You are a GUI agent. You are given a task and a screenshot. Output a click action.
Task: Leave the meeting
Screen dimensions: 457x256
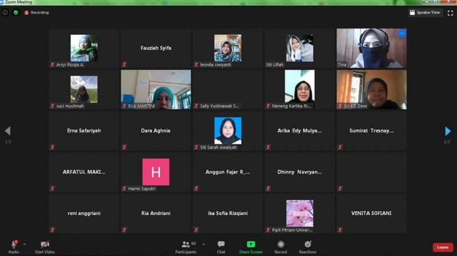click(443, 247)
